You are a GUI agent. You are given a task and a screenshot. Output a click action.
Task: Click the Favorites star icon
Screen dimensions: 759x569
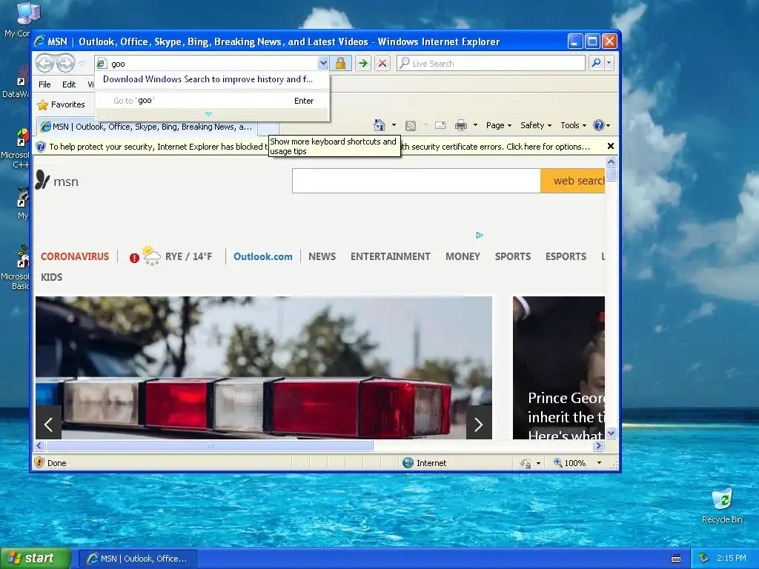[42, 104]
